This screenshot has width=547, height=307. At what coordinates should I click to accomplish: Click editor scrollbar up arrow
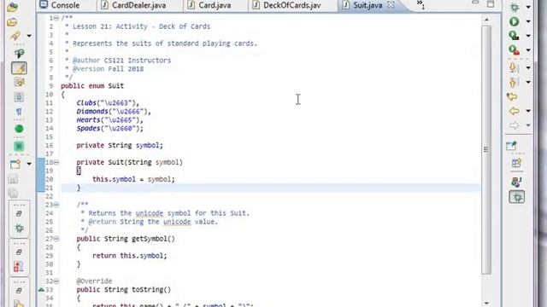tap(486, 20)
